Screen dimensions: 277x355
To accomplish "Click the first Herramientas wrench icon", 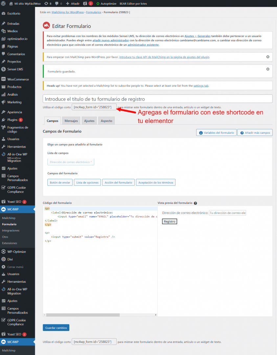I will coord(3,147).
